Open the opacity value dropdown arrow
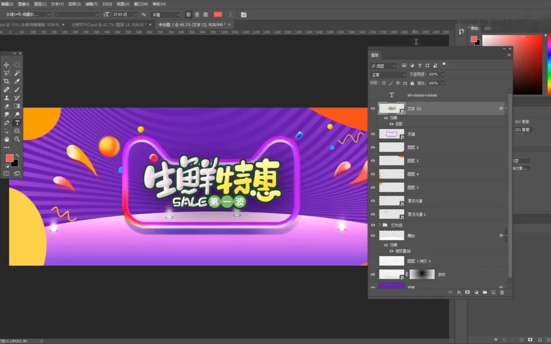551x344 pixels. [443, 74]
